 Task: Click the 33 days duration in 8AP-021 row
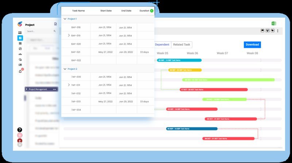click(x=144, y=52)
